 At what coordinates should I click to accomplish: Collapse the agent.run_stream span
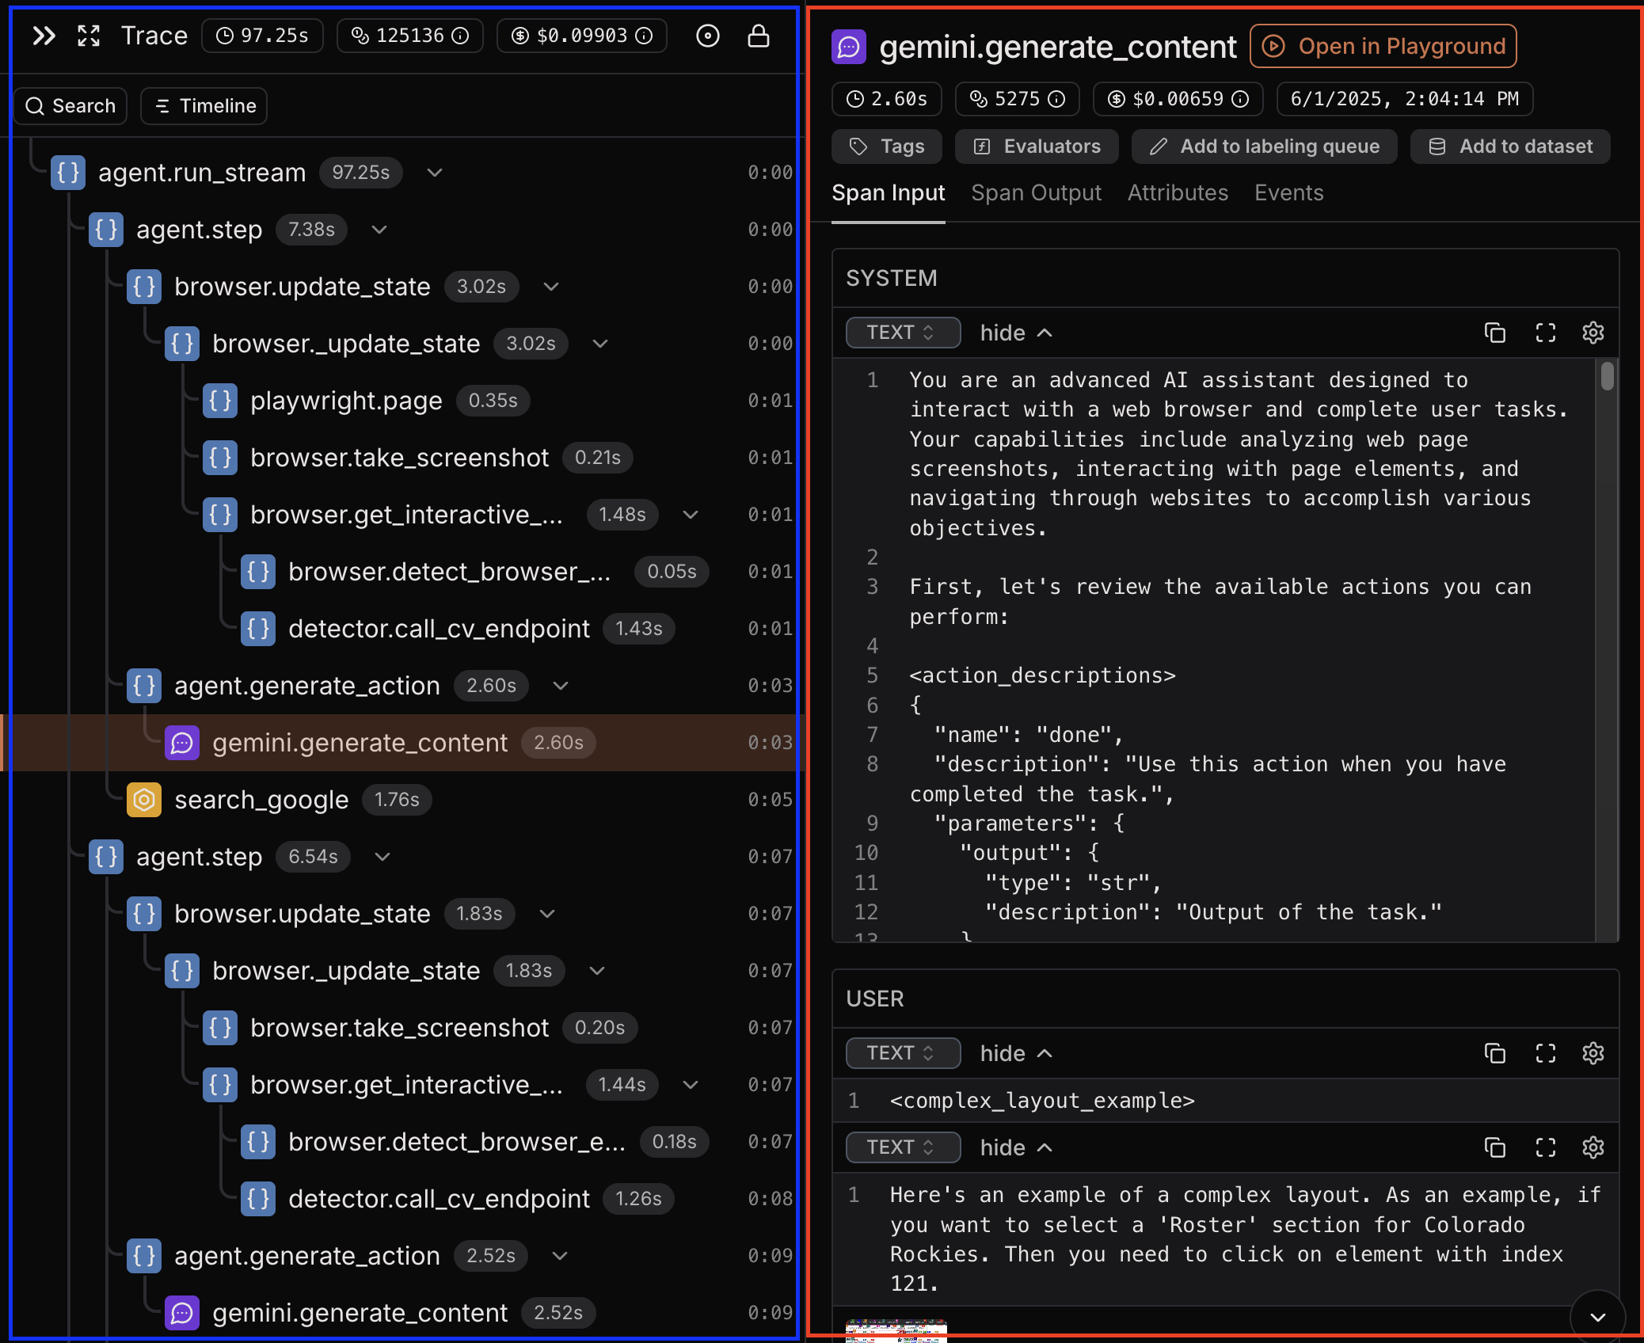[x=435, y=173]
